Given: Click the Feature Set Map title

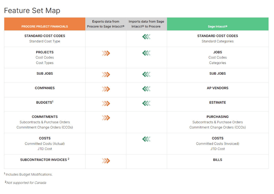Looking at the screenshot, I should coord(32,10).
